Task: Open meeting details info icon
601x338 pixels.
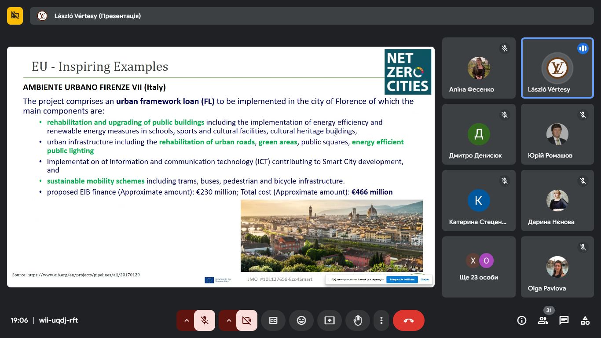Action: (522, 320)
